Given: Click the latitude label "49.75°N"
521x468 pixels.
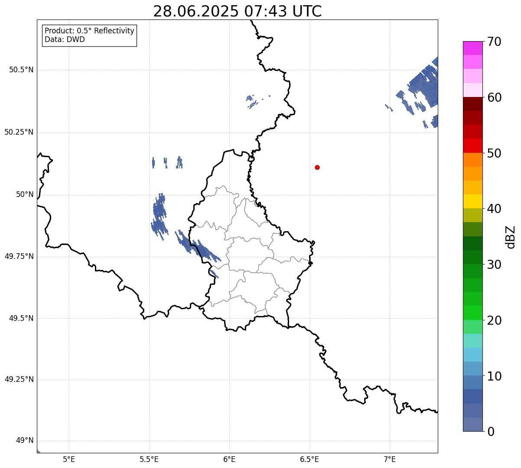Looking at the screenshot, I should point(19,256).
